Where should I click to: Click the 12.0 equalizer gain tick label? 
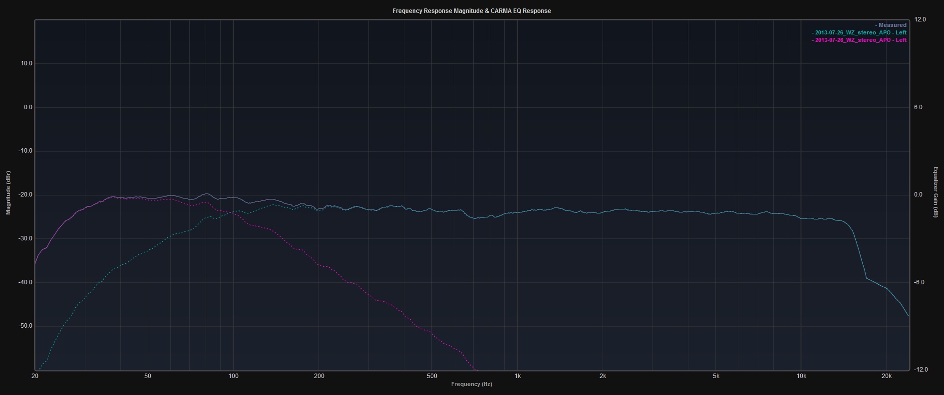920,19
